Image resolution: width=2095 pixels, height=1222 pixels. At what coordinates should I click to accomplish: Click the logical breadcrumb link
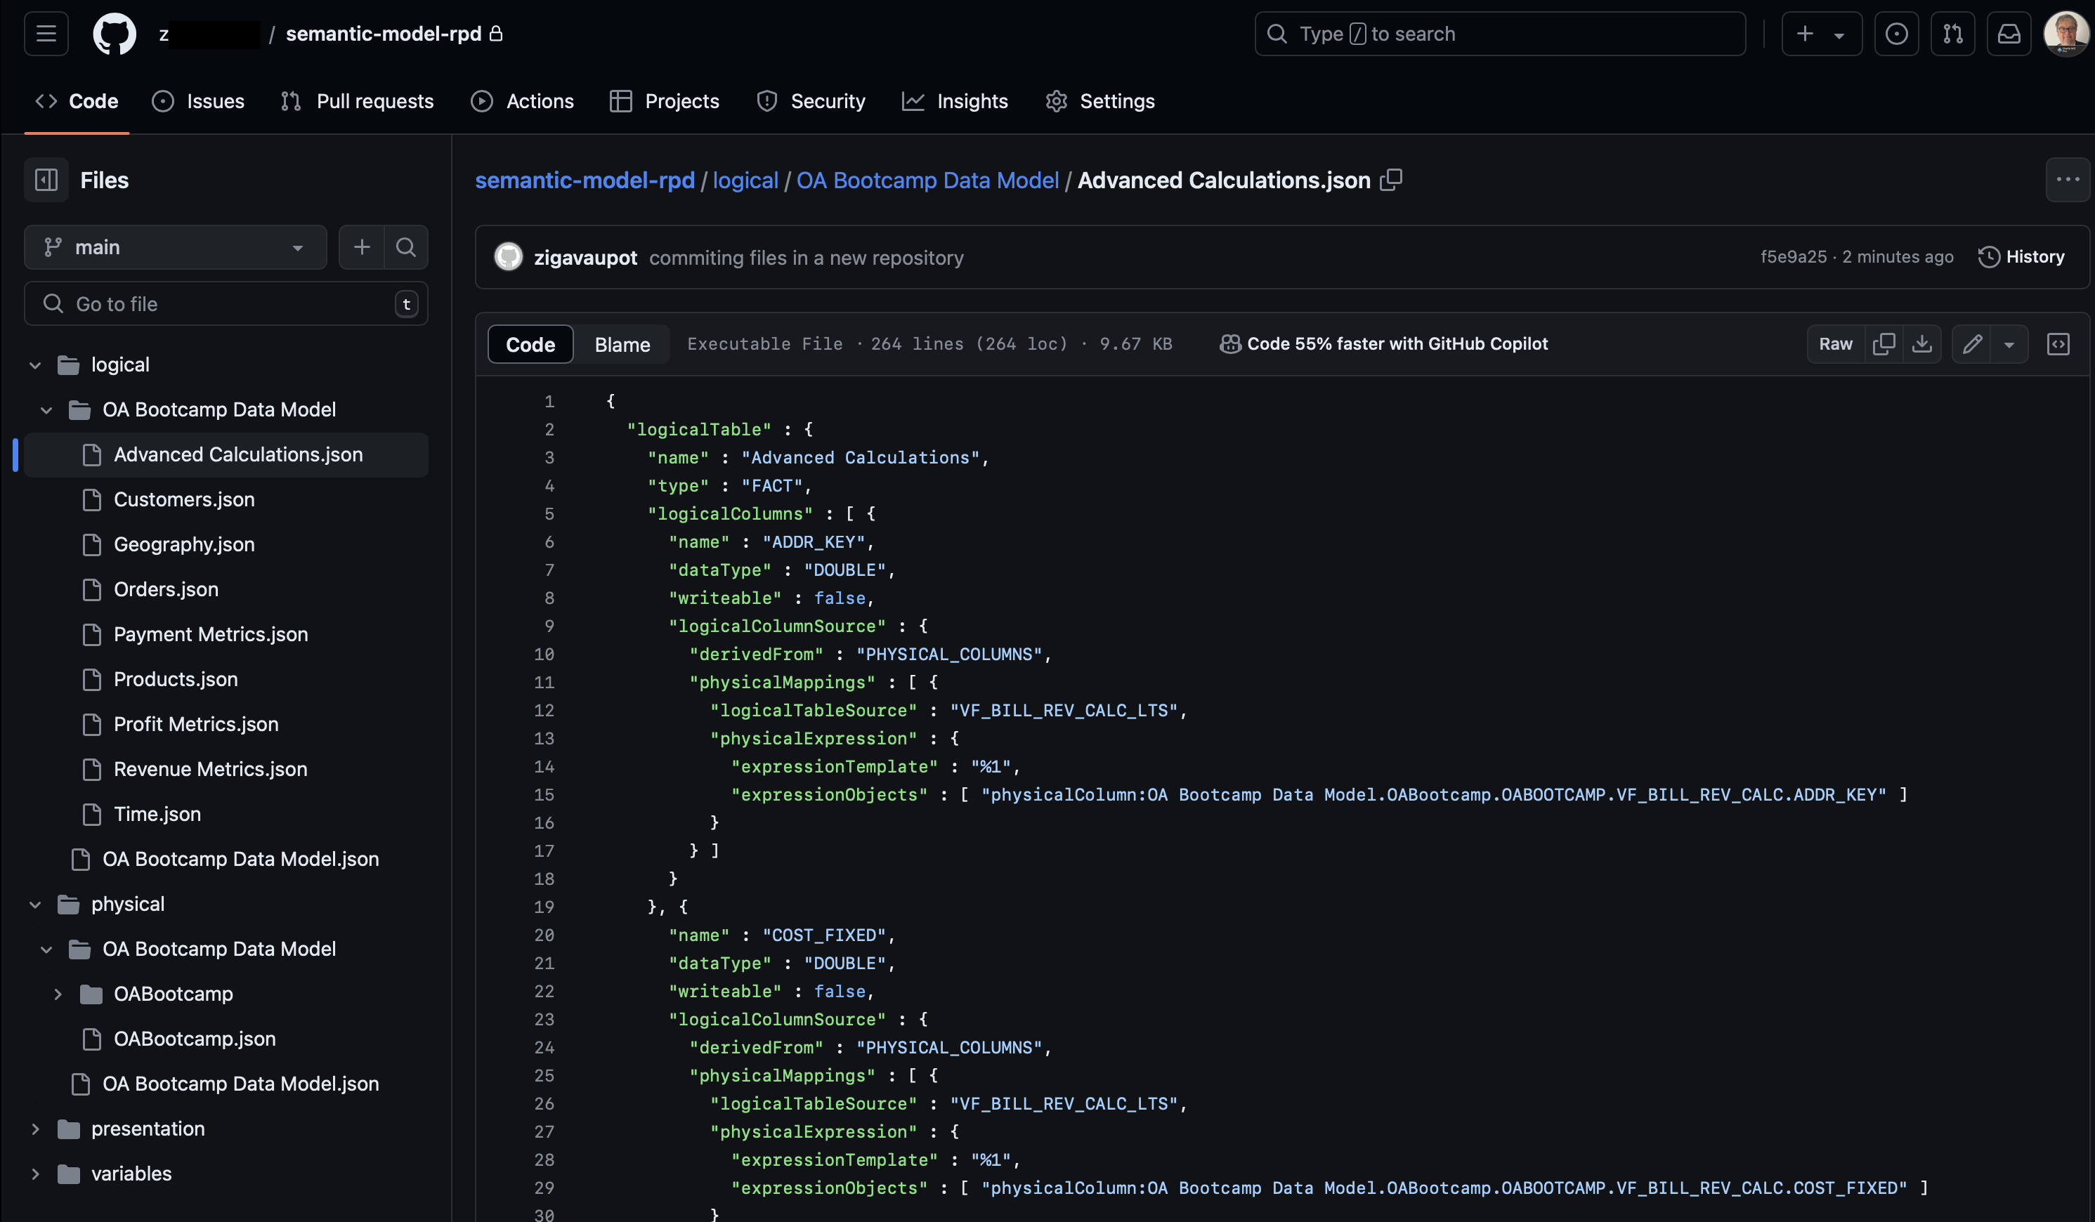(745, 180)
